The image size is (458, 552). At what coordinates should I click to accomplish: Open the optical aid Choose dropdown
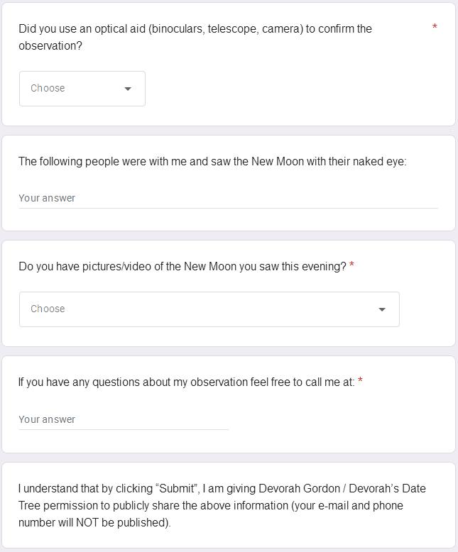[x=82, y=89]
